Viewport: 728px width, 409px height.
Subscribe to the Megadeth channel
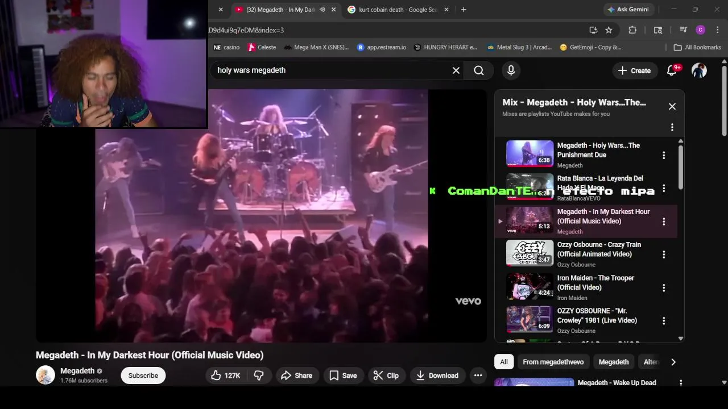(143, 375)
